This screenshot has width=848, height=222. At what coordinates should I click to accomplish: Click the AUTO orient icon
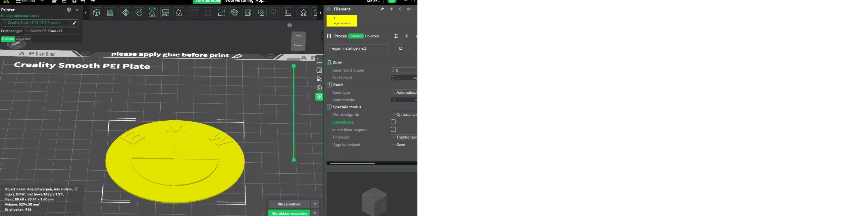(x=152, y=13)
